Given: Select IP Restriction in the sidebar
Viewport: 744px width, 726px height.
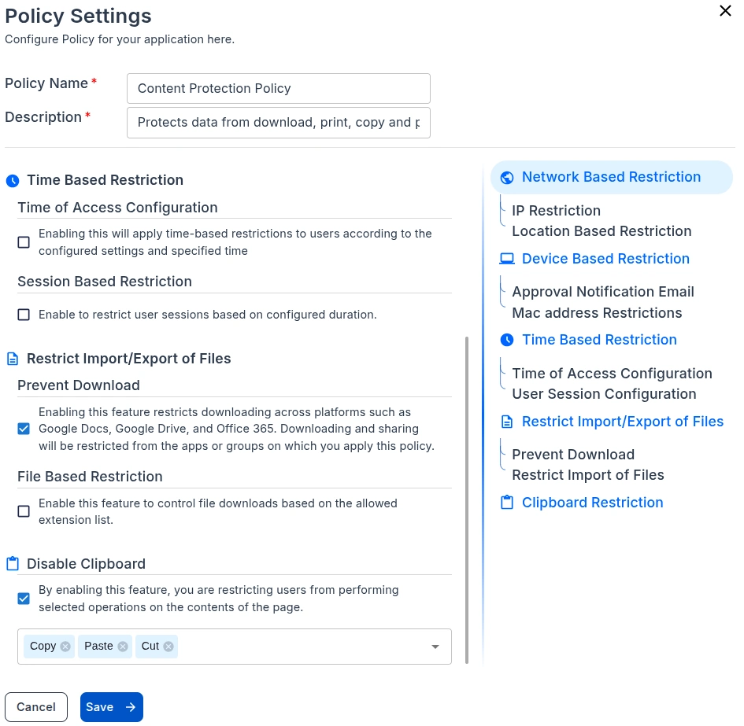Looking at the screenshot, I should tap(556, 211).
